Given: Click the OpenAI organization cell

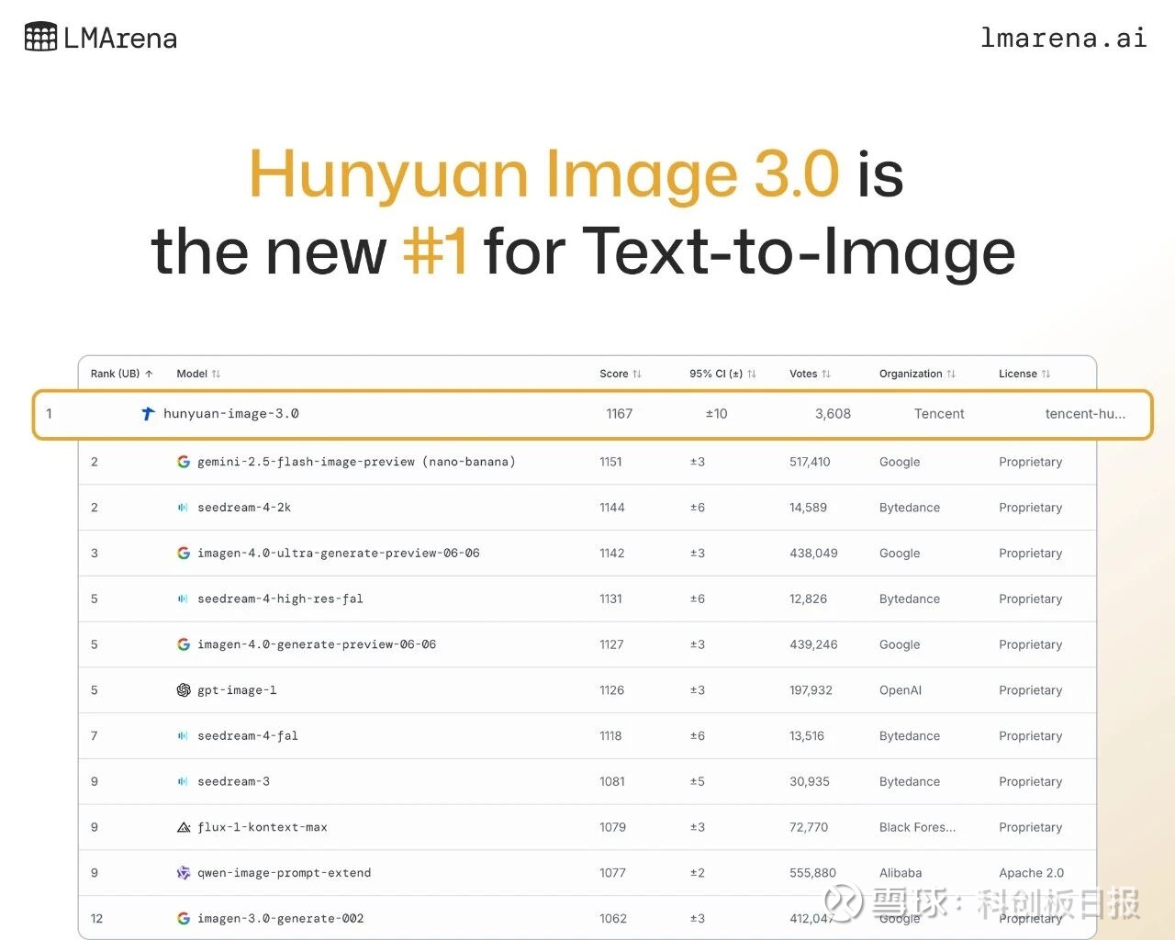Looking at the screenshot, I should pyautogui.click(x=901, y=690).
